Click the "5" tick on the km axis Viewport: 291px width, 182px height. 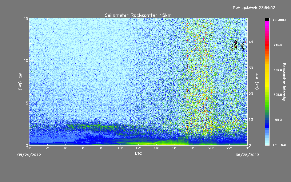27,103
